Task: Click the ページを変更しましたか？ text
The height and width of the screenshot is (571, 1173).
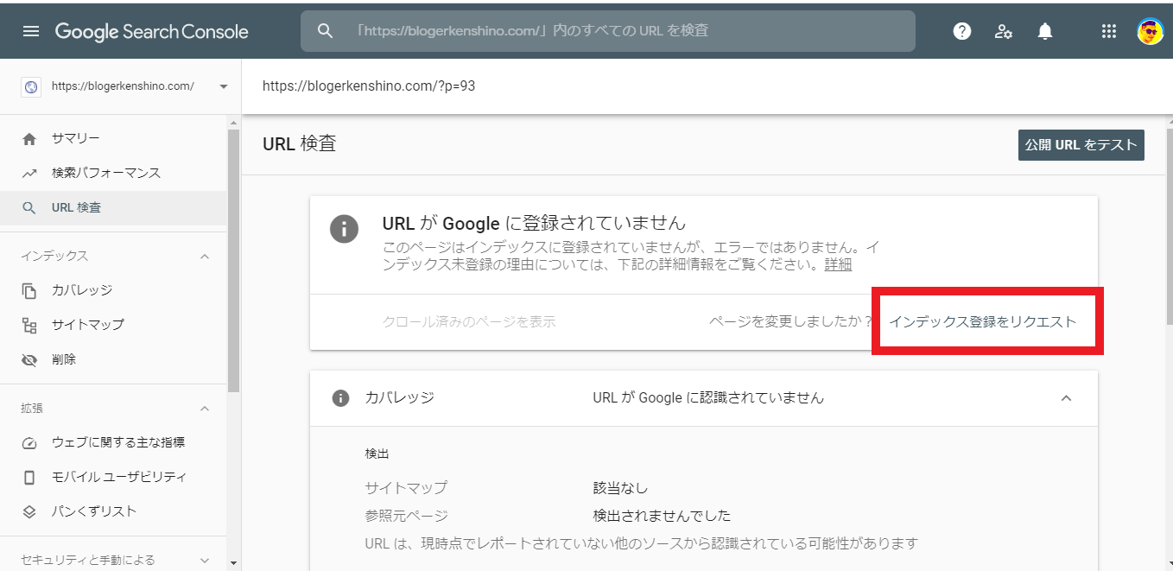Action: coord(790,322)
